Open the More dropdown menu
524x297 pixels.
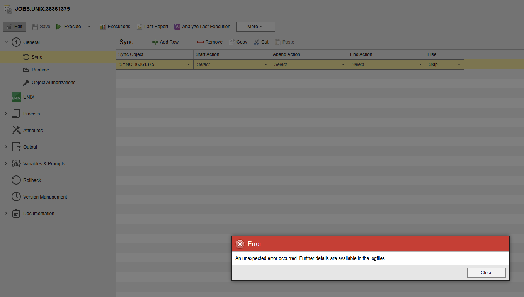click(255, 27)
